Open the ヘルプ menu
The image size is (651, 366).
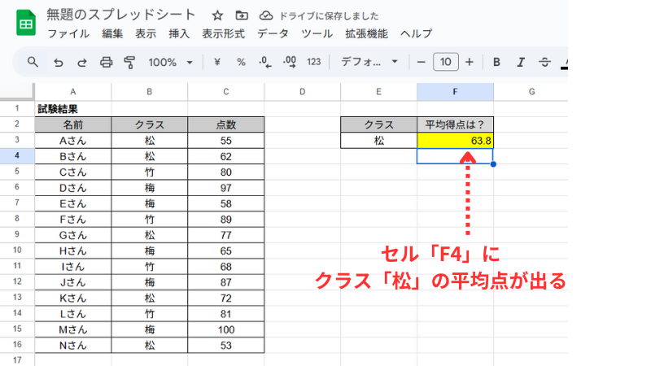[417, 34]
